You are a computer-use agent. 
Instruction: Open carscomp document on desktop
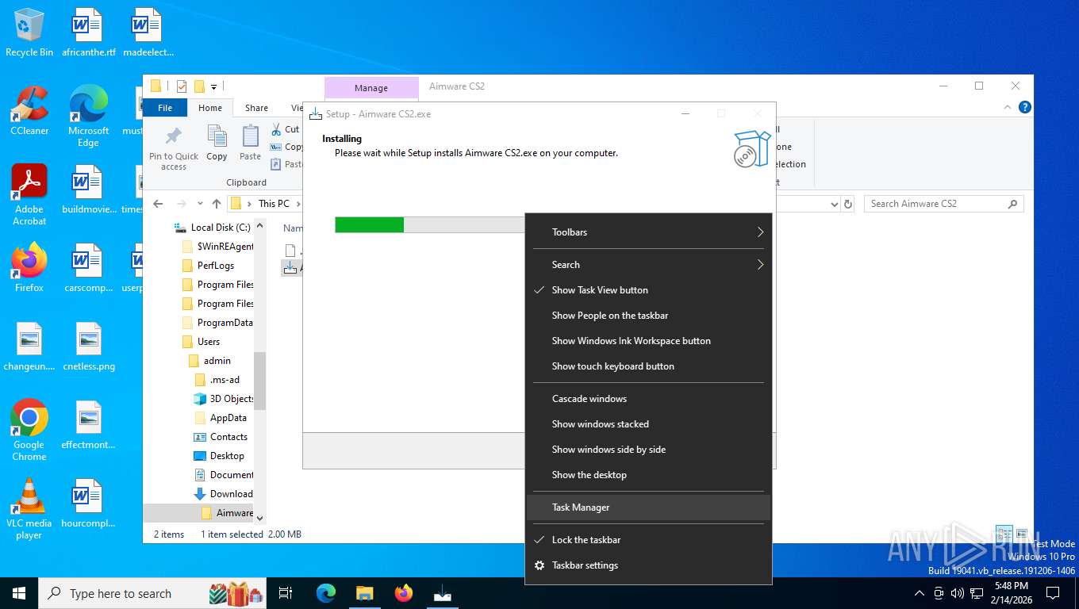(x=88, y=268)
